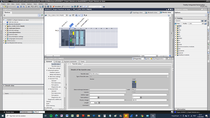Toggle the Filter checkbox in hardware catalog
The image size is (210, 118).
point(175,23)
